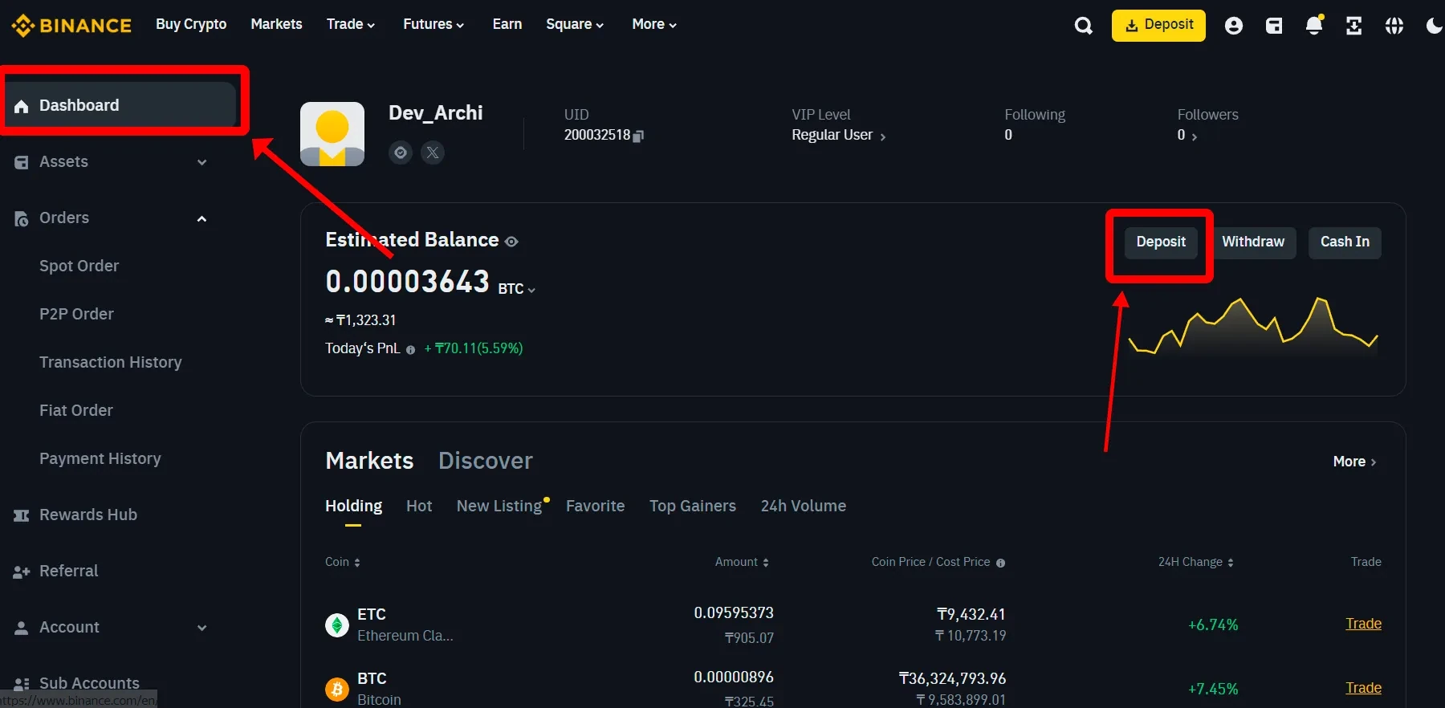Collapse the Orders sidebar section
1445x708 pixels.
click(x=201, y=218)
